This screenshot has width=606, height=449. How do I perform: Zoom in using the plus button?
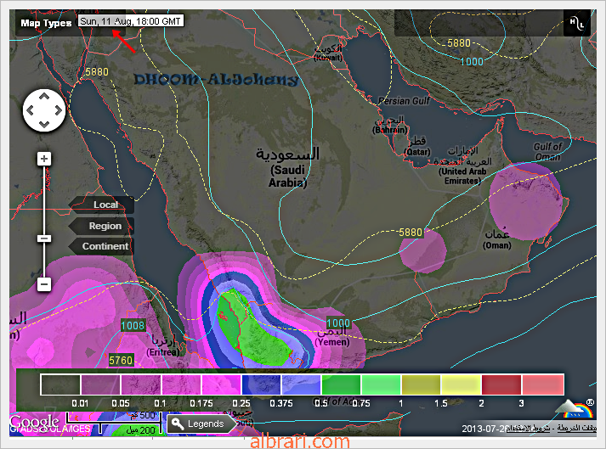[x=44, y=159]
